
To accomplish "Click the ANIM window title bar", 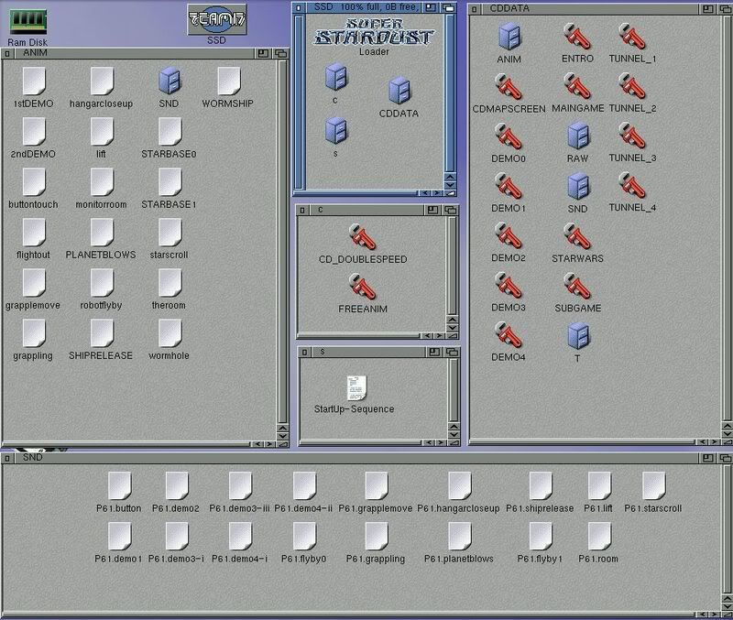I will coord(128,53).
